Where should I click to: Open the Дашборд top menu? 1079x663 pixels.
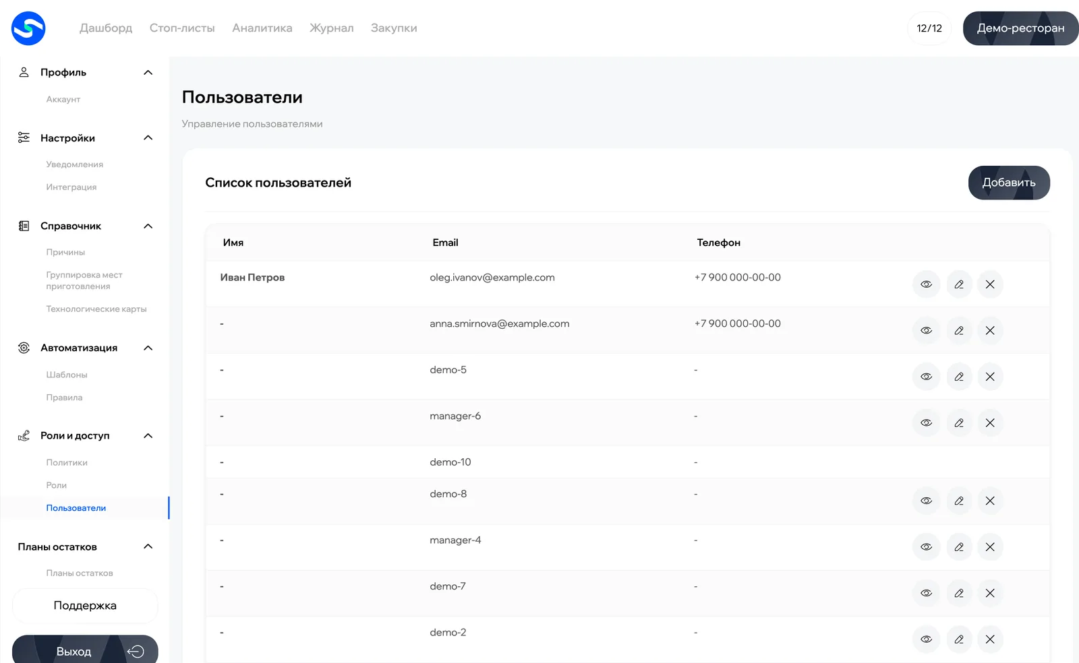click(x=106, y=28)
